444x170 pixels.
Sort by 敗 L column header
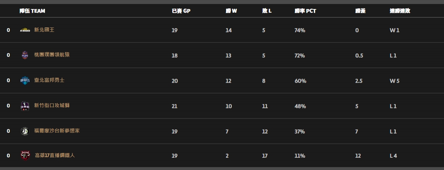(267, 11)
